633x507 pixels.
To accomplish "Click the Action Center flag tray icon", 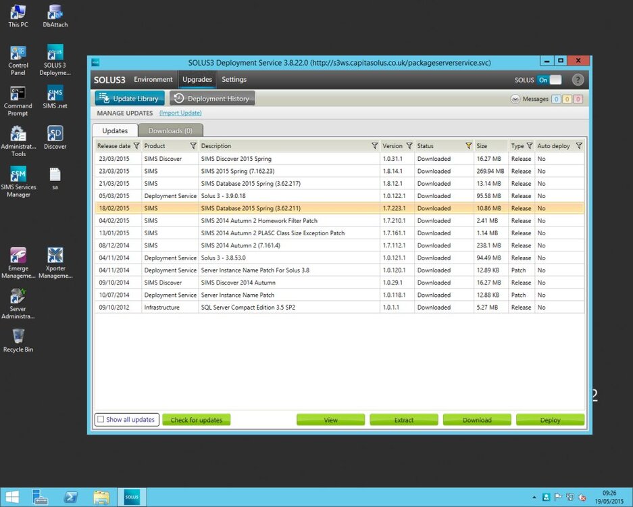I will pyautogui.click(x=558, y=498).
